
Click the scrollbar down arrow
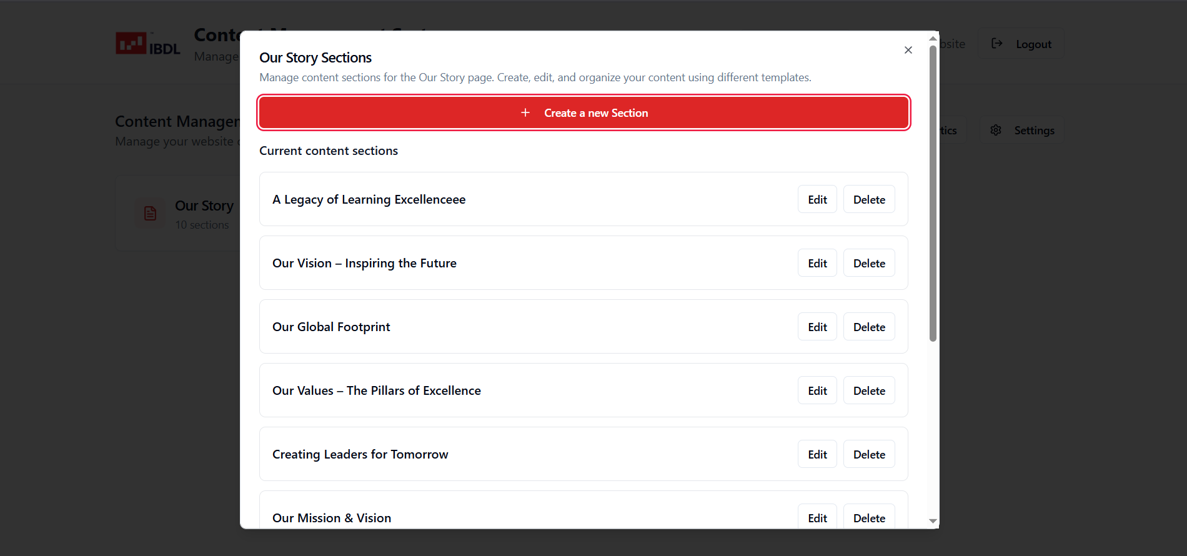click(x=933, y=521)
